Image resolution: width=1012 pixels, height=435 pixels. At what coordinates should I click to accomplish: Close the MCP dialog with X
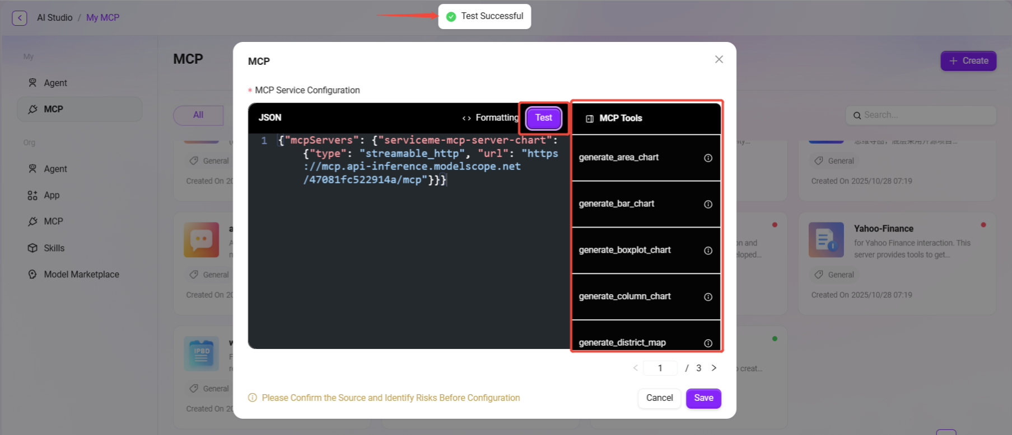click(x=719, y=59)
